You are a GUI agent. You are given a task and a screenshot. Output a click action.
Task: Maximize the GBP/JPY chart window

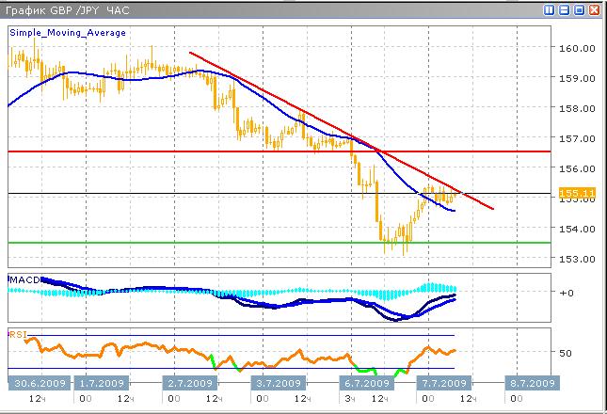[x=579, y=8]
